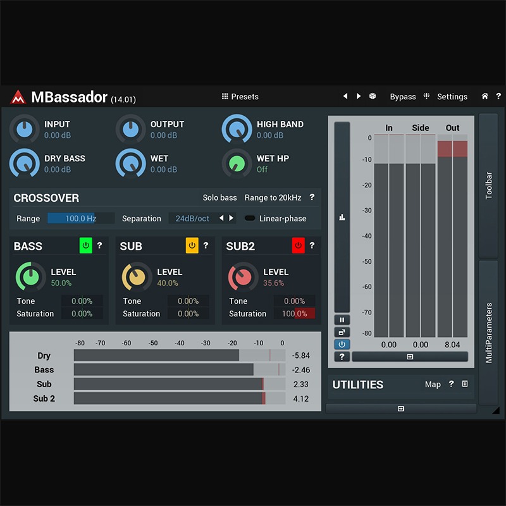Open the MultiParameters side tab
The height and width of the screenshot is (506, 506).
coord(488,333)
